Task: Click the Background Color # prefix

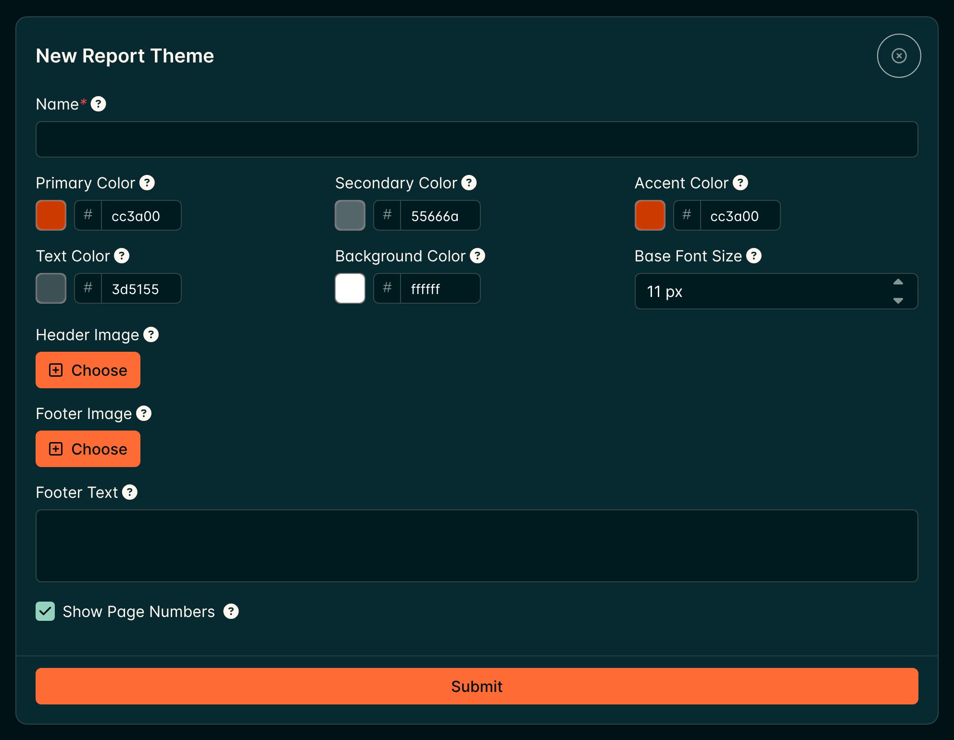Action: (x=387, y=288)
